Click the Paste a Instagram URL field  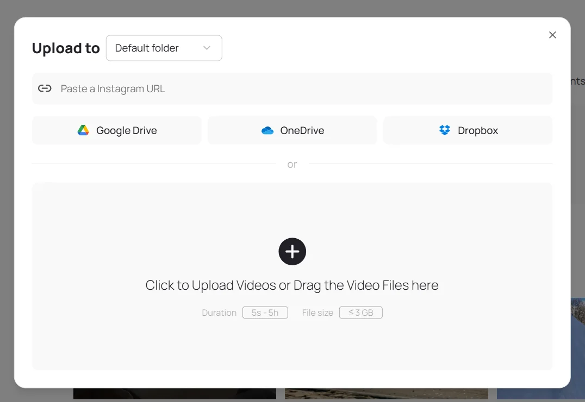point(292,88)
